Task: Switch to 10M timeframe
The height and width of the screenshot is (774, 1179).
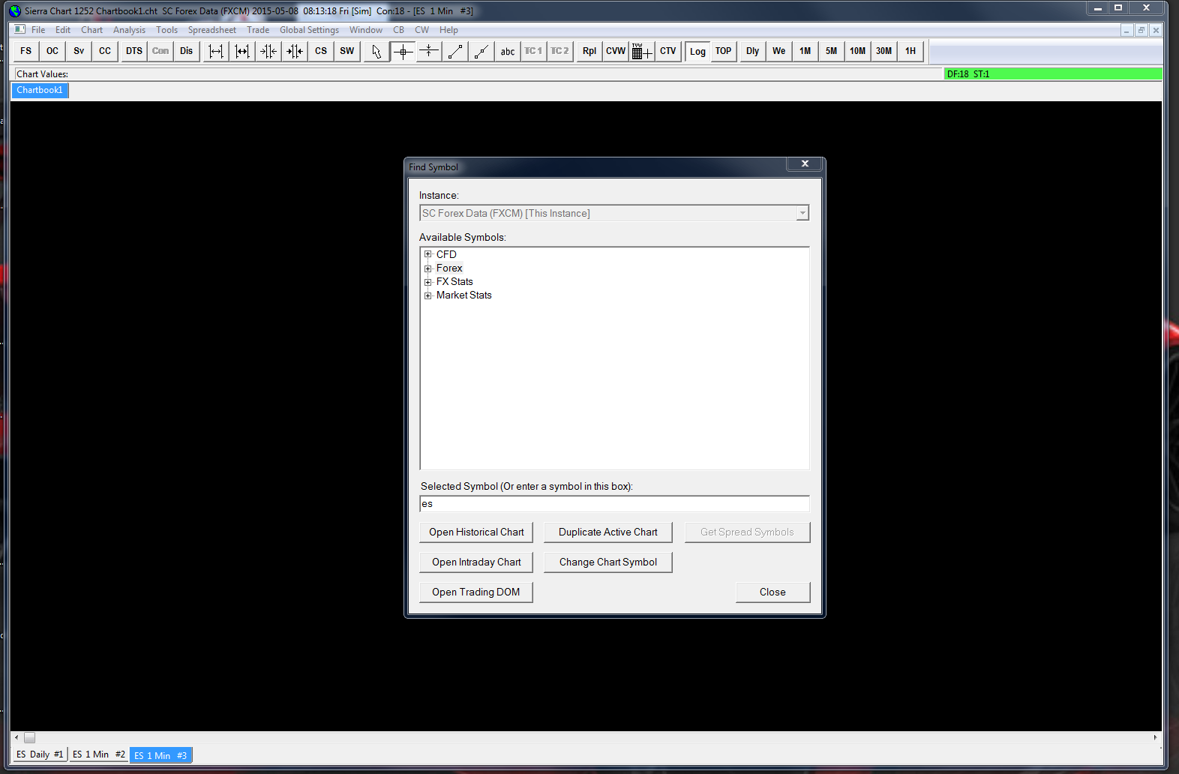Action: (858, 51)
